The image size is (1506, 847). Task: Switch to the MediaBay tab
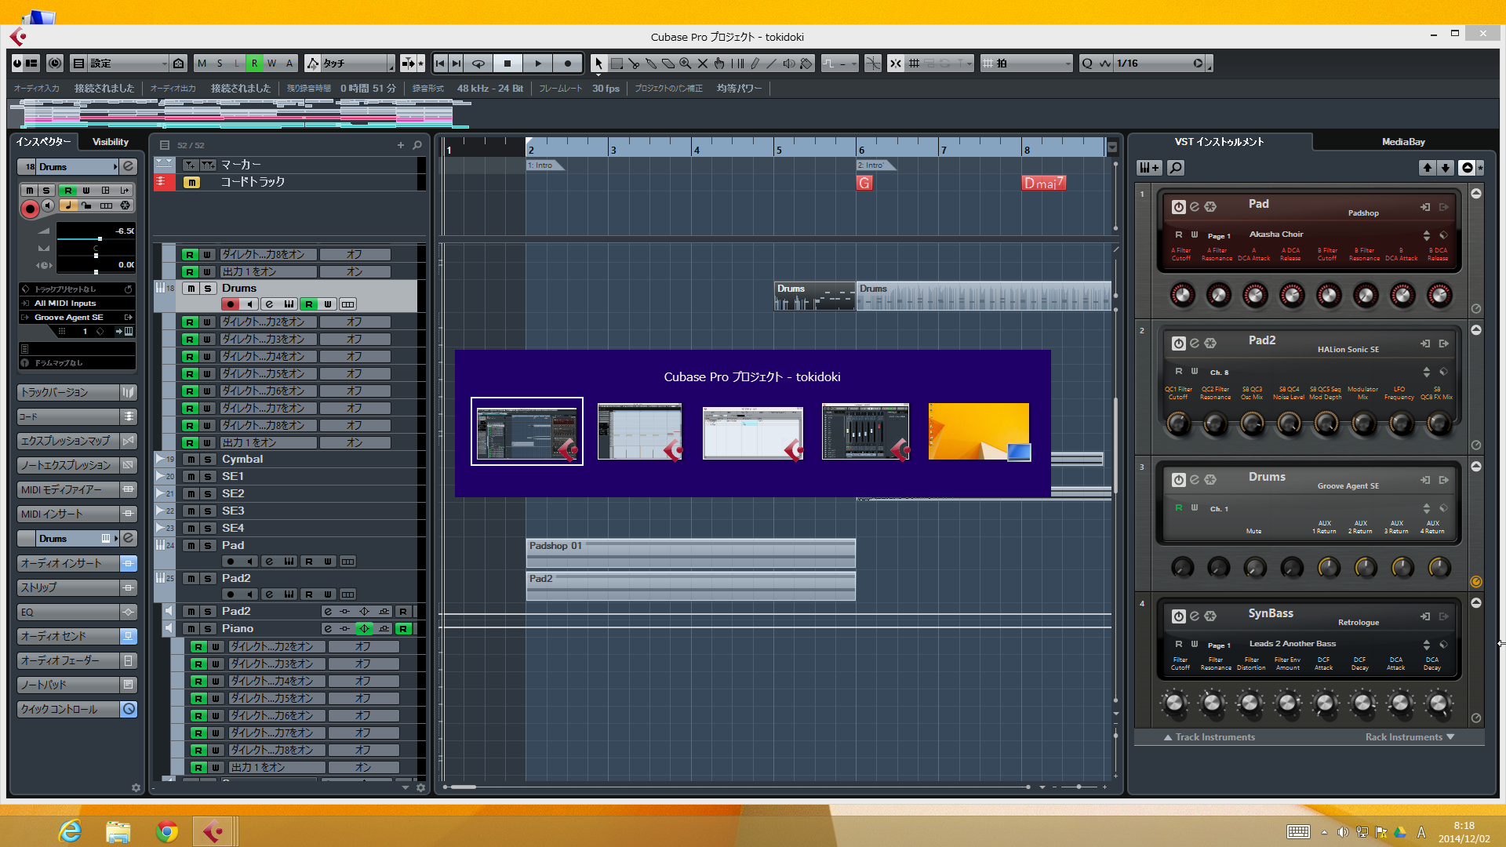tap(1403, 142)
